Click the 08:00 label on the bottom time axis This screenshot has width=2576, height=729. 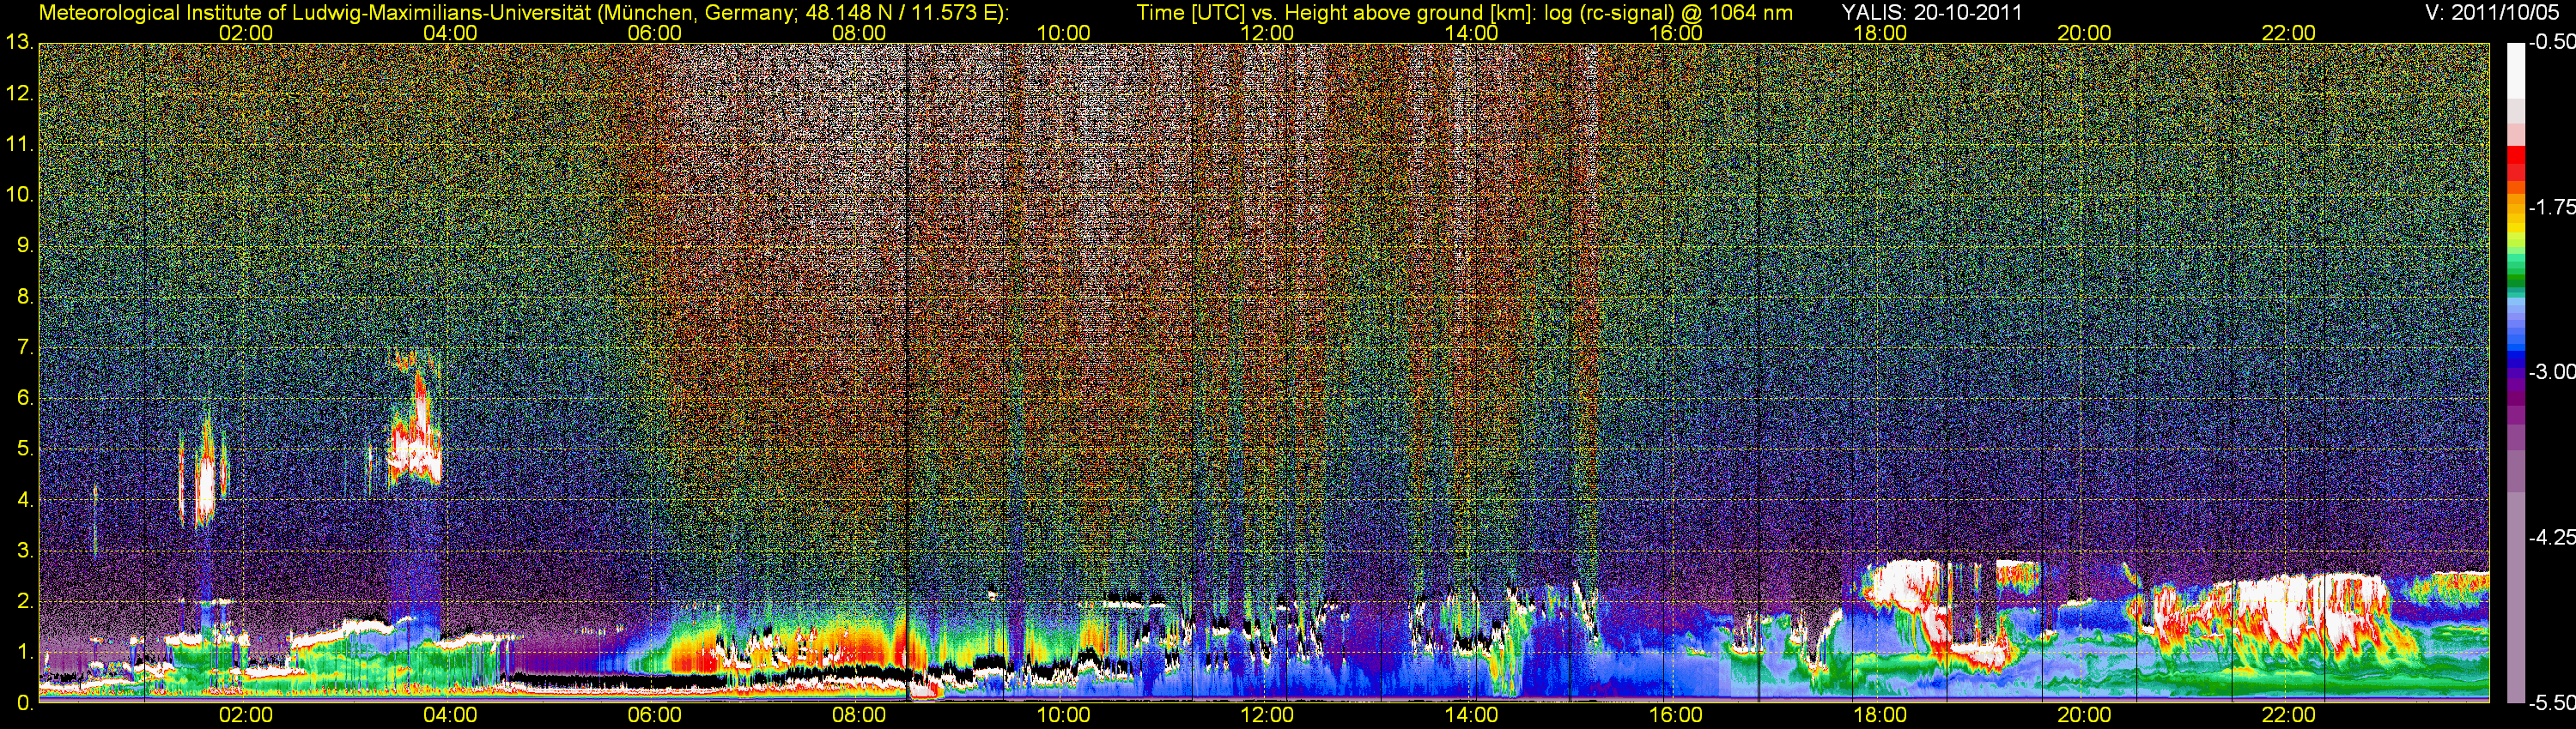click(859, 715)
